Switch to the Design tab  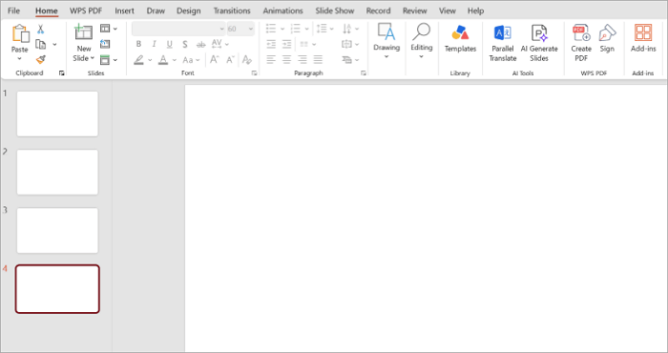(189, 10)
